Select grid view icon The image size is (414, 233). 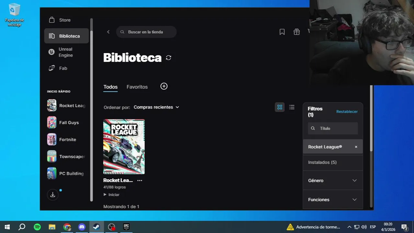(280, 107)
